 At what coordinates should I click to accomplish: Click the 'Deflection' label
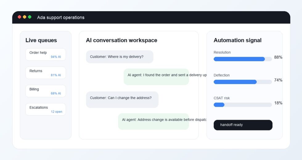pyautogui.click(x=222, y=75)
